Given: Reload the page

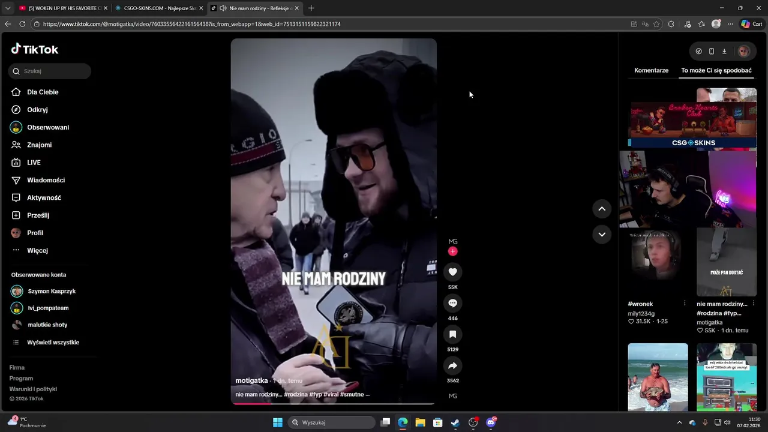Looking at the screenshot, I should click(x=22, y=24).
